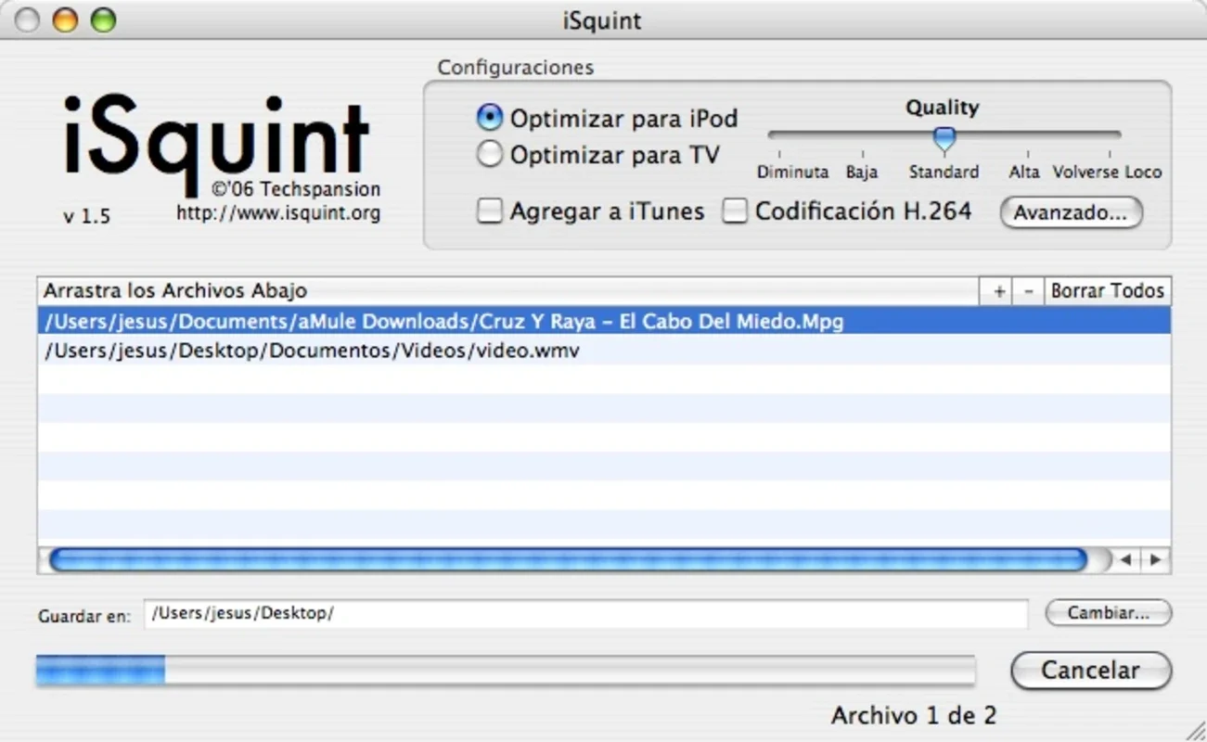The image size is (1207, 742).
Task: Set quality to Baja tick mark
Action: 862,155
